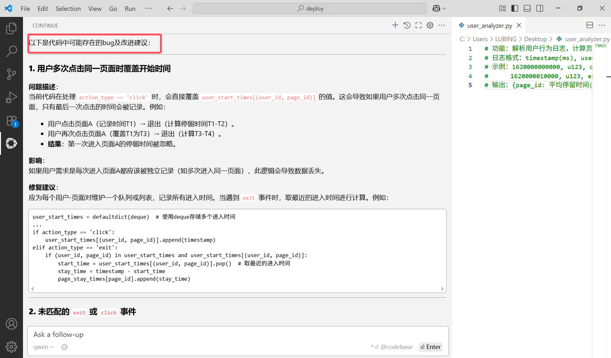611x358 pixels.
Task: Open the View menu
Action: tap(95, 9)
